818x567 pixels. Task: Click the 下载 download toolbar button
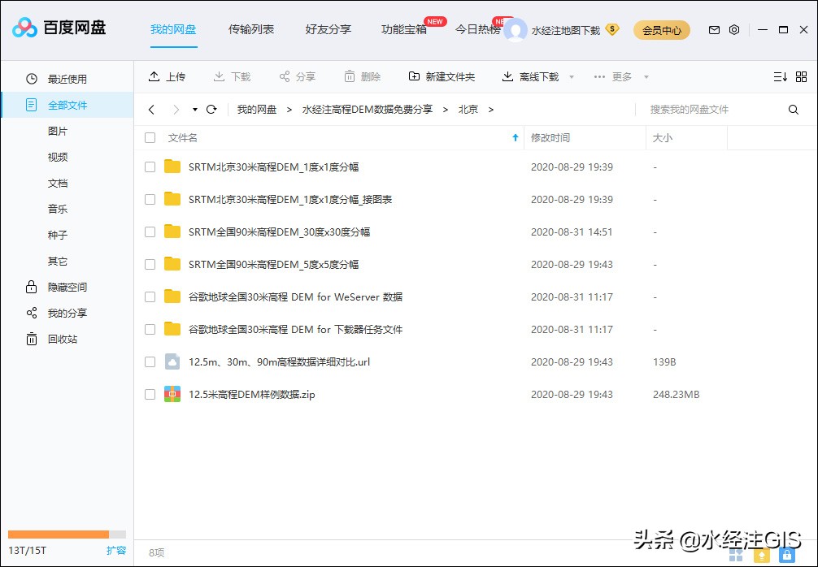tap(233, 76)
